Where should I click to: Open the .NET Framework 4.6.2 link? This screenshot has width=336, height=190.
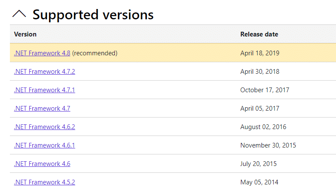44,127
